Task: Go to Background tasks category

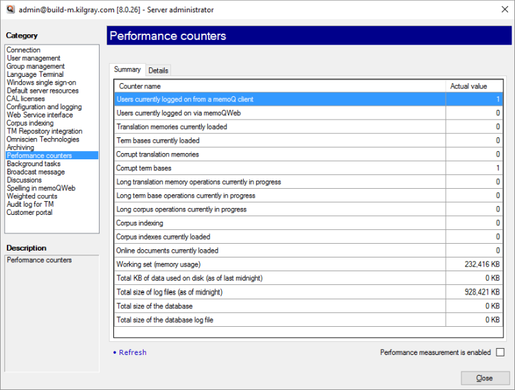Action: point(34,164)
